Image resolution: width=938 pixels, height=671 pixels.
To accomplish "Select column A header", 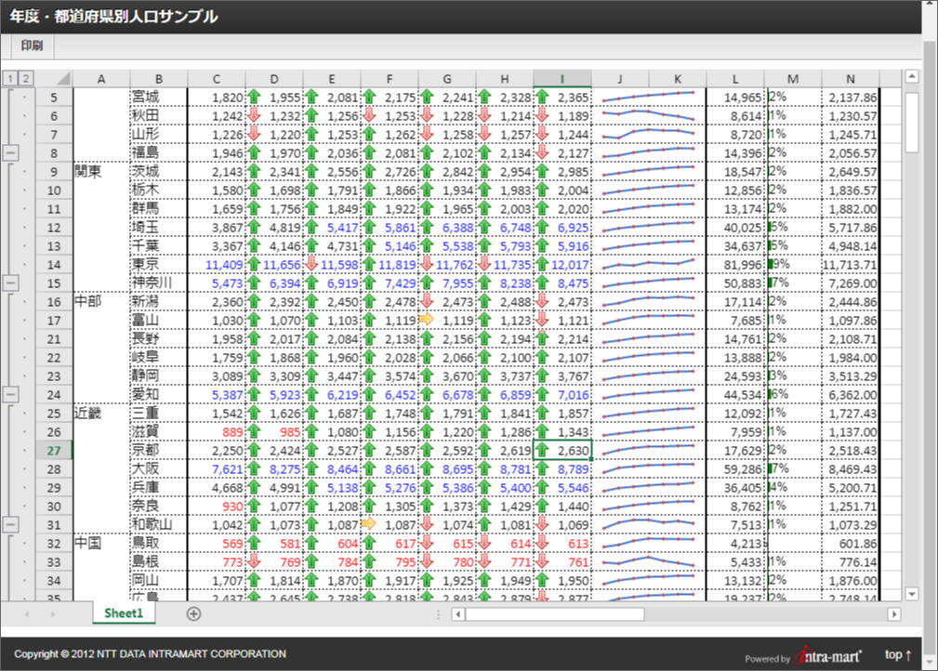I will tap(101, 78).
